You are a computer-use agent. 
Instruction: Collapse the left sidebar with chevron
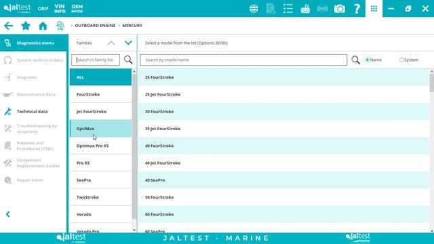pos(7,214)
